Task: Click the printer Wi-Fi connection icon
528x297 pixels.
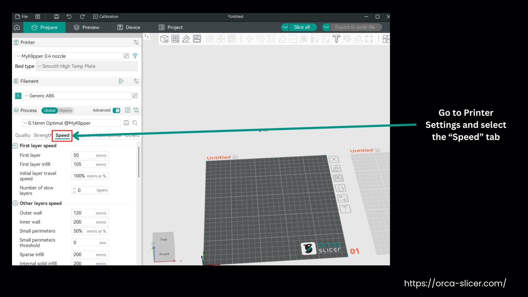Action: 135,56
